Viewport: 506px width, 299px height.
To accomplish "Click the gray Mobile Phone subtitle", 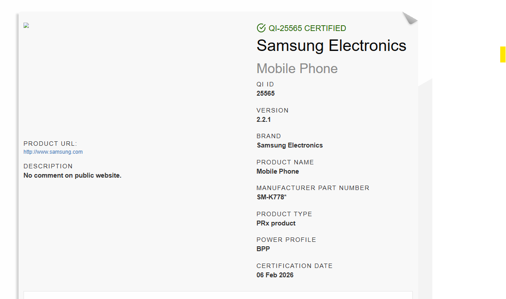I will coord(297,69).
